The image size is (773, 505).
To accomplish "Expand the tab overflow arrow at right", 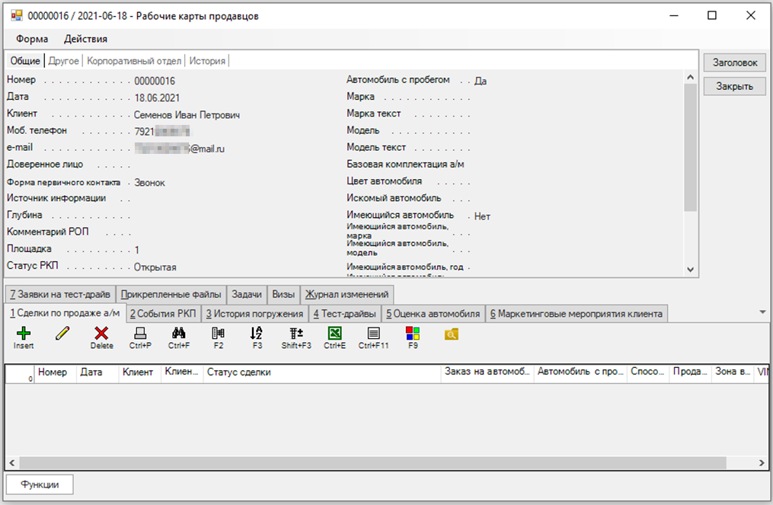I will (762, 312).
